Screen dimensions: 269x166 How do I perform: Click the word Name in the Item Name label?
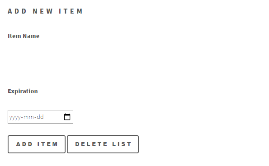coord(31,36)
